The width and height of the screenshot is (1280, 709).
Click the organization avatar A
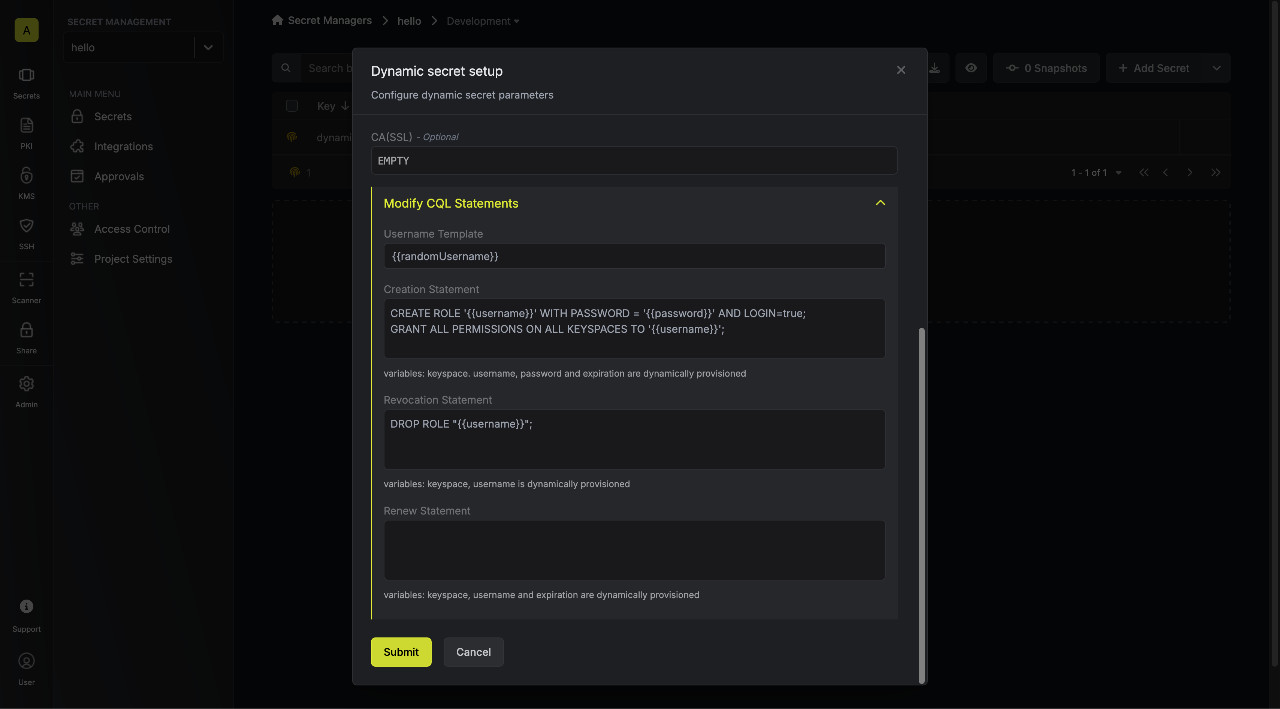[26, 30]
